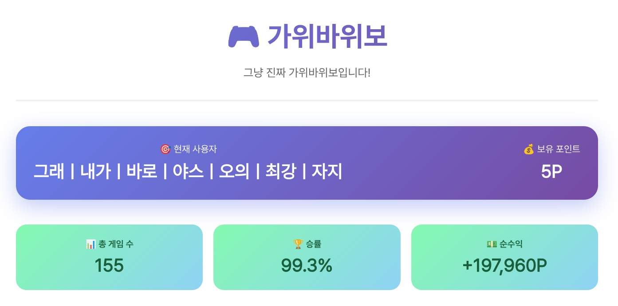Select the 5P points balance value

551,172
